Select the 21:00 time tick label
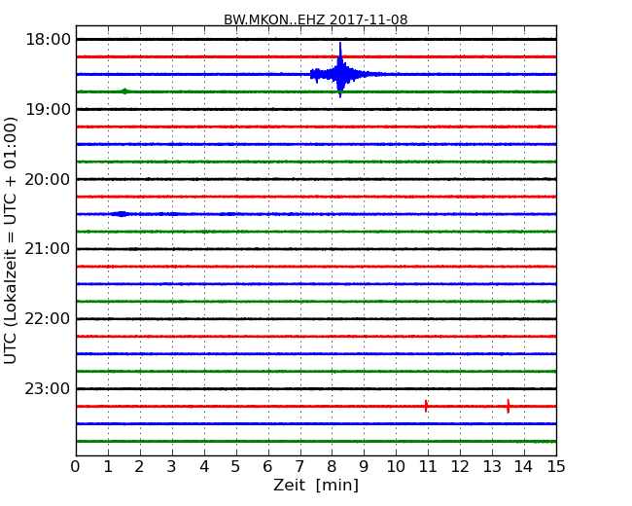 (48, 249)
